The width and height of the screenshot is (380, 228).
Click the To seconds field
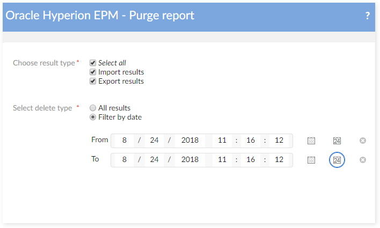coord(279,160)
